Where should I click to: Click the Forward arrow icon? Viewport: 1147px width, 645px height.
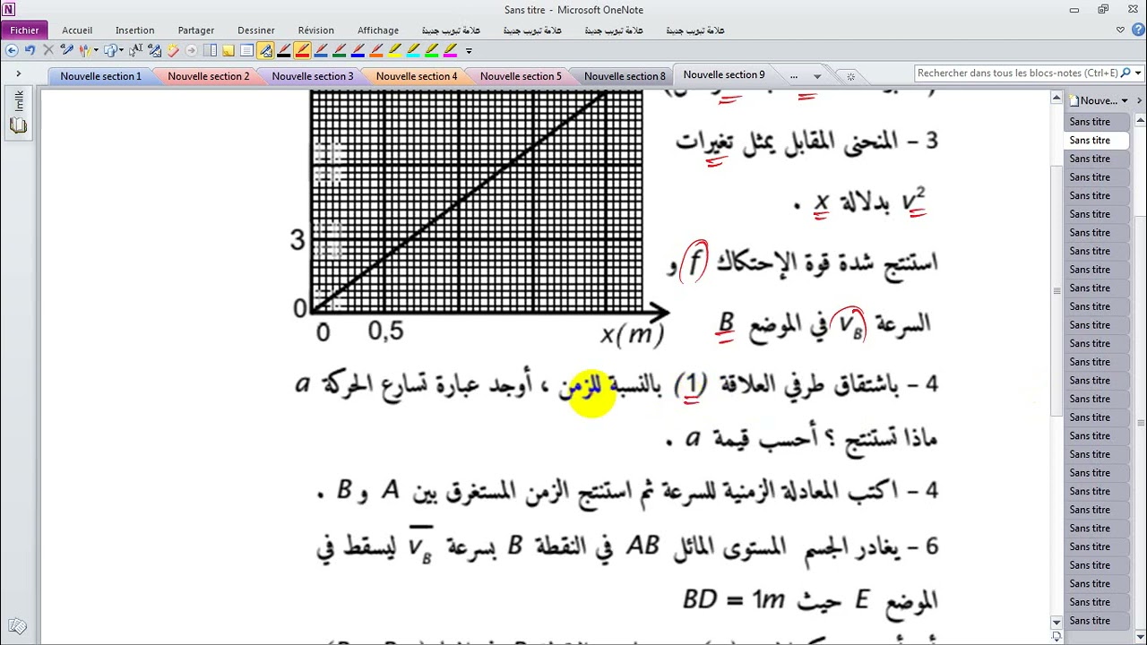click(191, 51)
